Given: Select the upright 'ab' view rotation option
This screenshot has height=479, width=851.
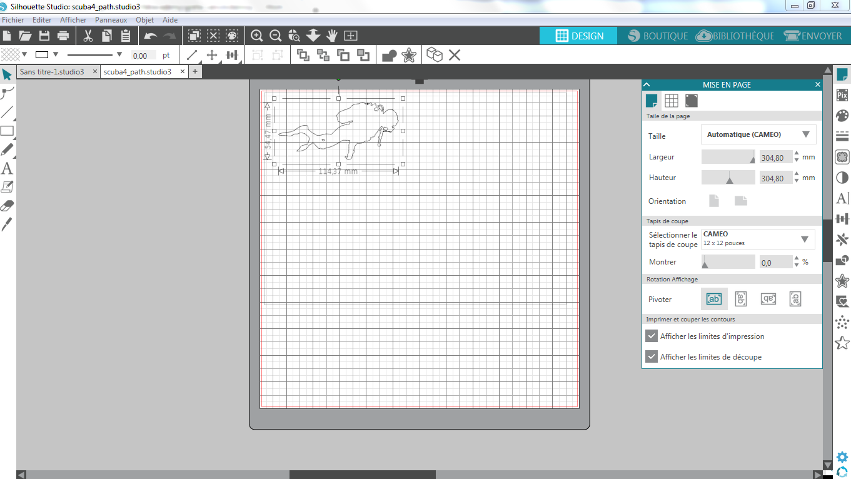Looking at the screenshot, I should point(713,299).
